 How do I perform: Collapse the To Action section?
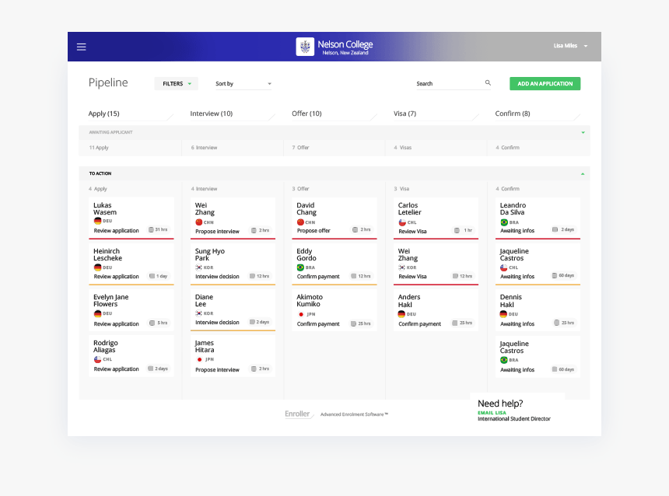[x=583, y=173]
